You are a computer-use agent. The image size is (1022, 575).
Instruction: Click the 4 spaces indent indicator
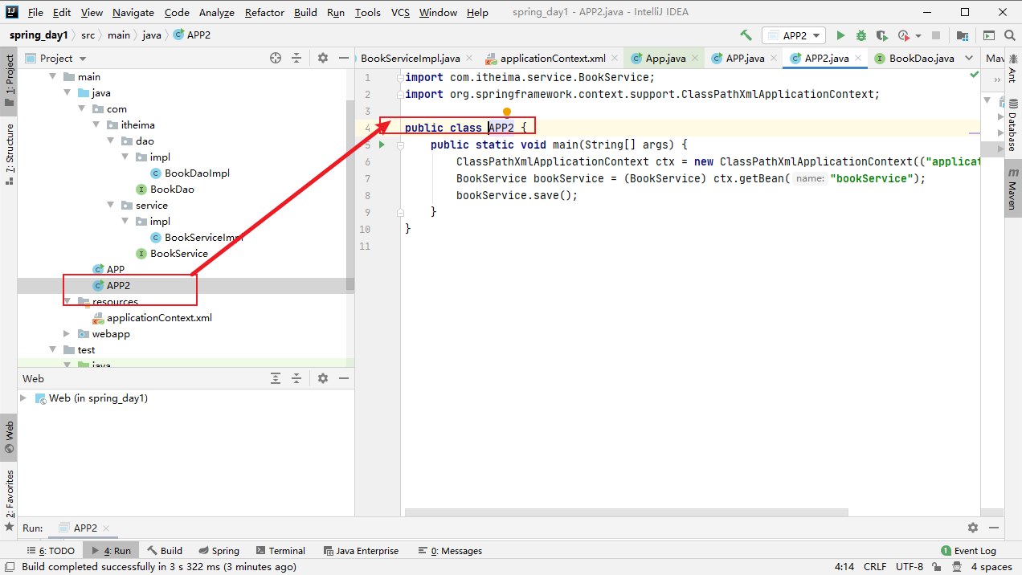[991, 567]
